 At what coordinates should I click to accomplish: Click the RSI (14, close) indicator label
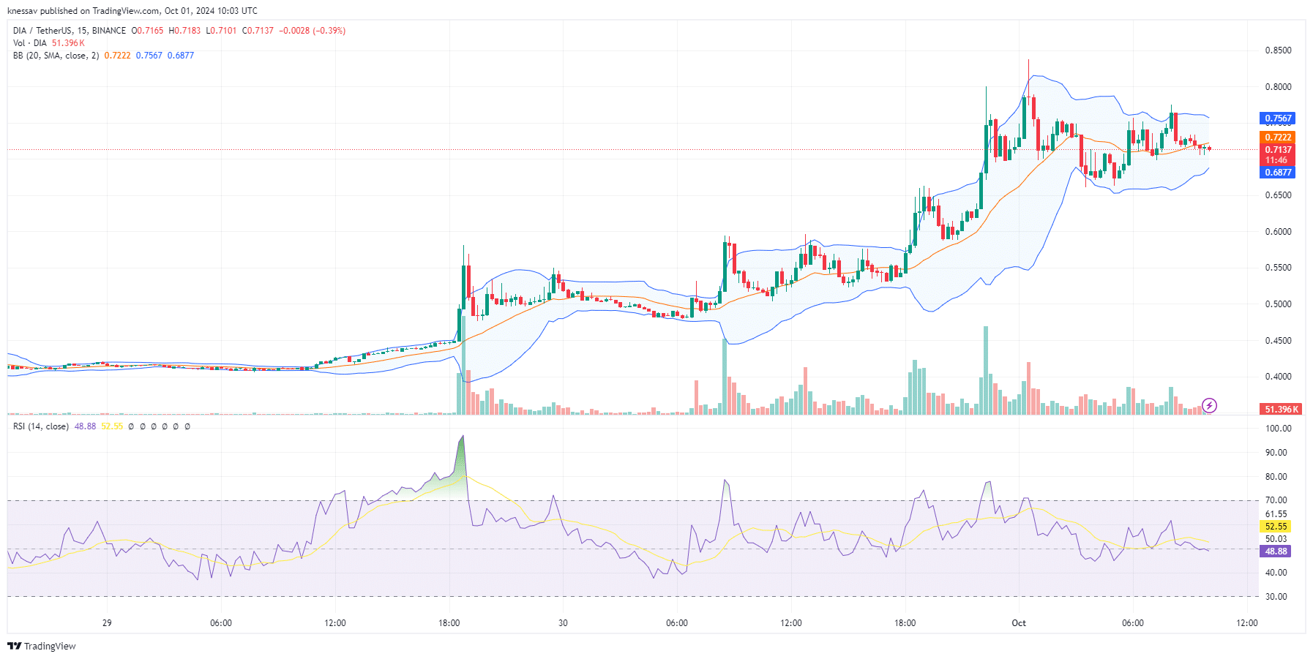pyautogui.click(x=41, y=426)
